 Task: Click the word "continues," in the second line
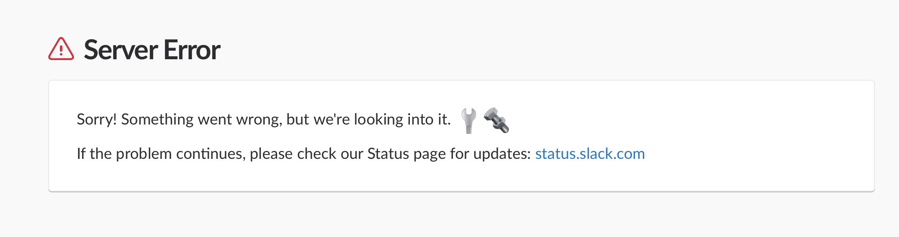click(x=211, y=154)
